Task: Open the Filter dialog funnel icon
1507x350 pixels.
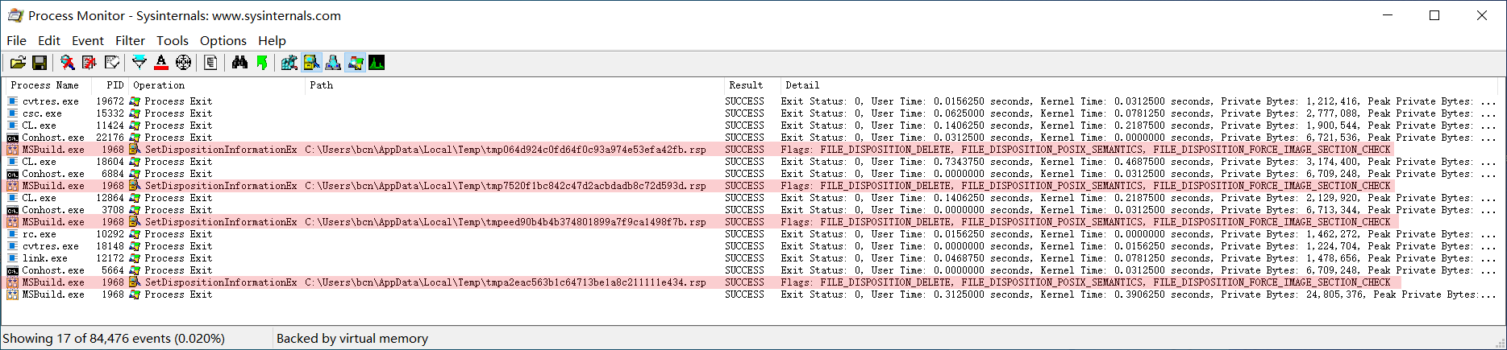Action: (x=139, y=63)
